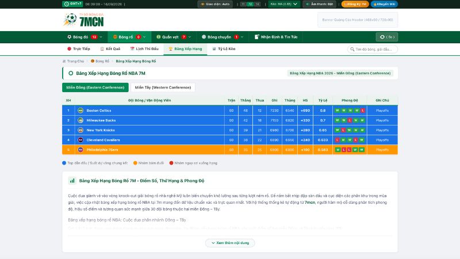Screen dimensions: 460x259
Task: Expand the Bóng rổ chevron
Action: [144, 37]
